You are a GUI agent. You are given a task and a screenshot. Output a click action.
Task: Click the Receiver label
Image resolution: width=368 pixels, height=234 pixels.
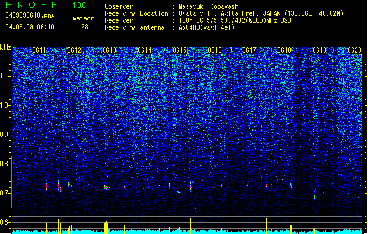(119, 20)
